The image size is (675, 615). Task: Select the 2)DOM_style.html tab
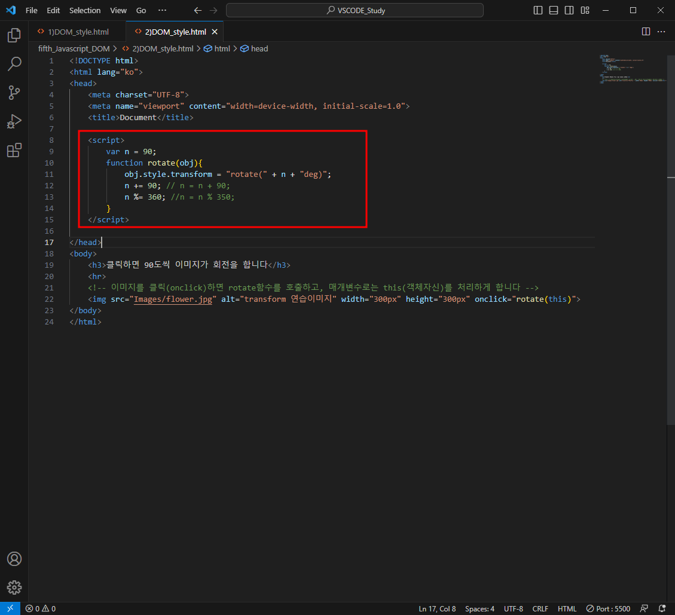pyautogui.click(x=175, y=32)
